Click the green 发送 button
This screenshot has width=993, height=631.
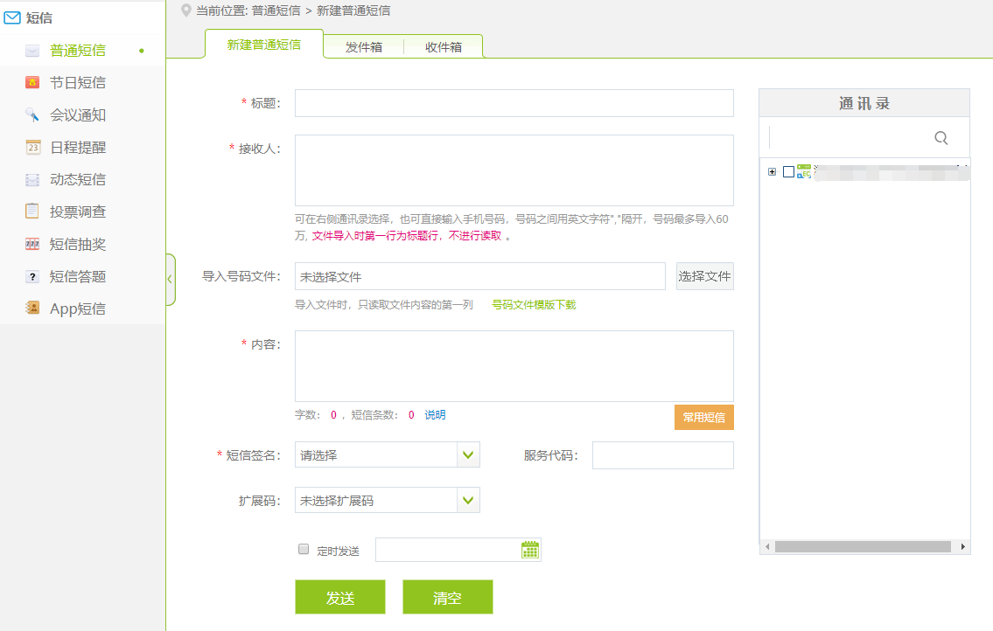click(340, 597)
